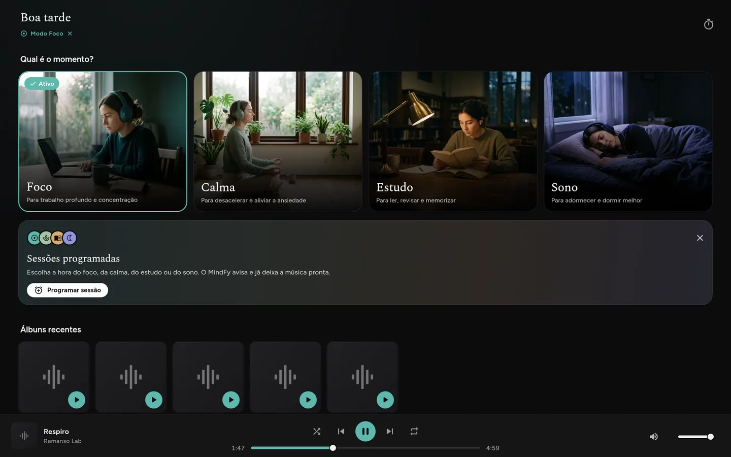This screenshot has height=457, width=731.
Task: Select the Sono mood card
Action: pyautogui.click(x=628, y=141)
